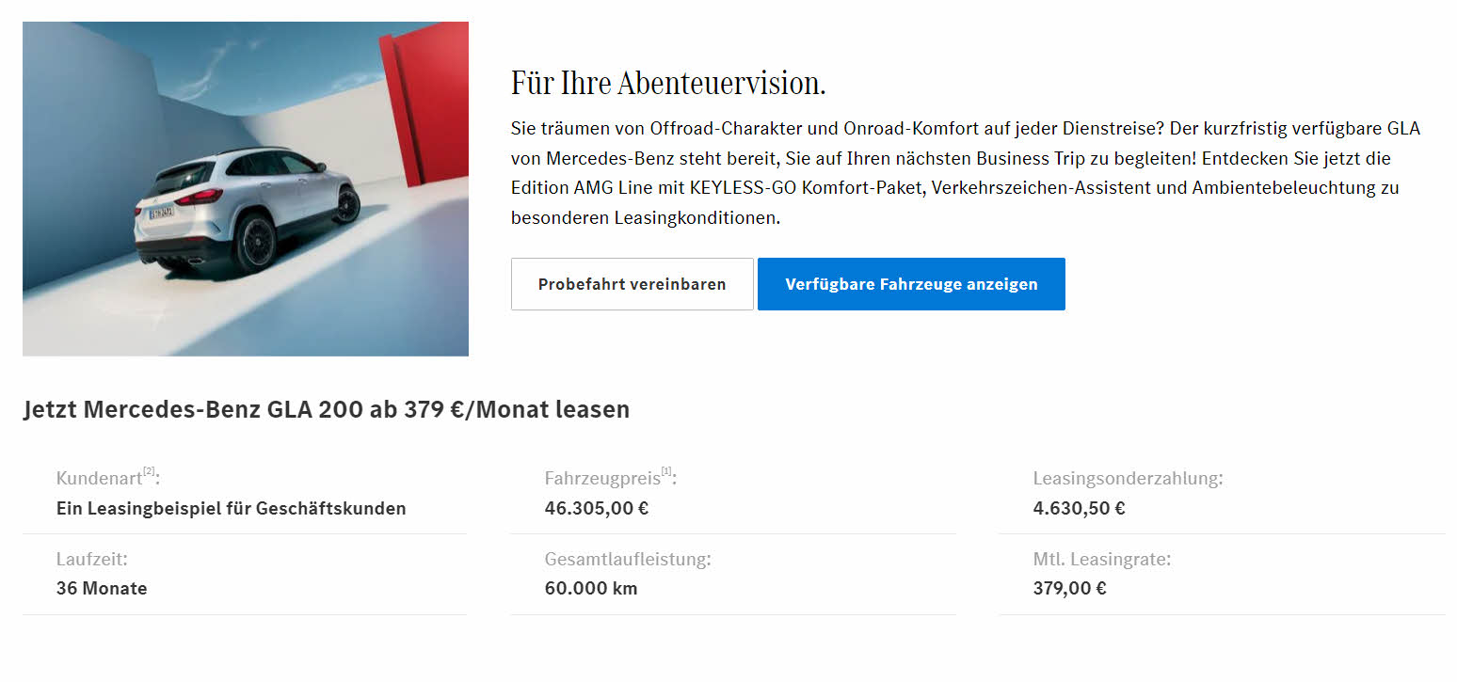Click the 60.000 km mileage value

591,590
